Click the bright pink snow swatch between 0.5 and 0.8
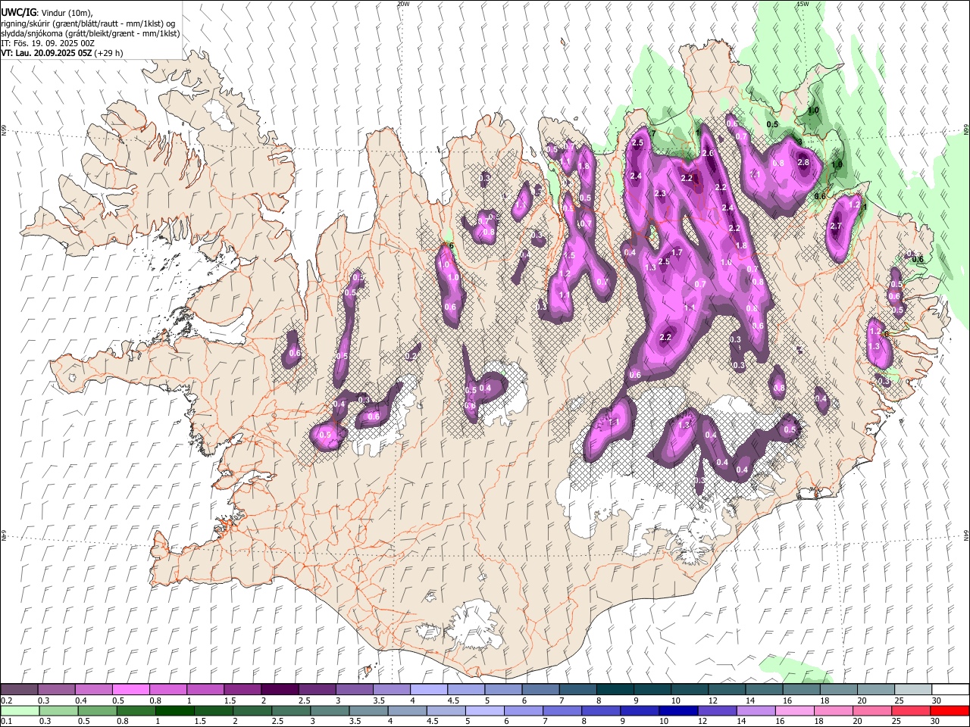 click(x=131, y=690)
